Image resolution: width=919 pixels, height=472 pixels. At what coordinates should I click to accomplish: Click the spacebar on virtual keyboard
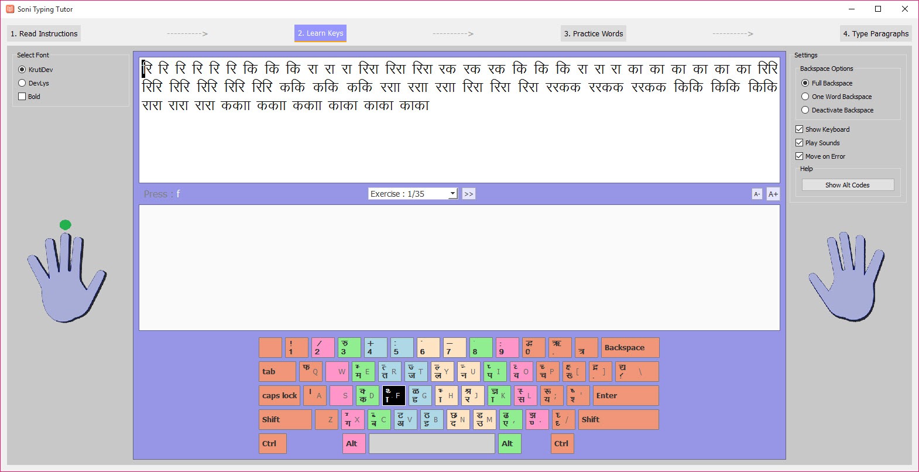tap(431, 444)
